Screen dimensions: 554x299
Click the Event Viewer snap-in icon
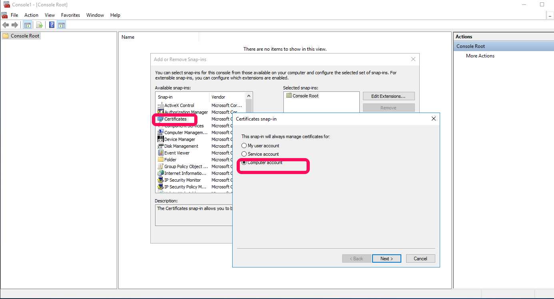161,153
